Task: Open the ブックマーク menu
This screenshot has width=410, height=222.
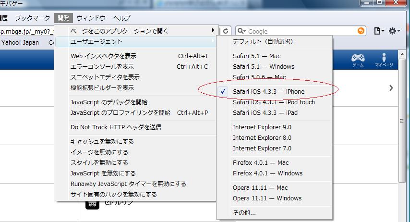Action: point(32,18)
